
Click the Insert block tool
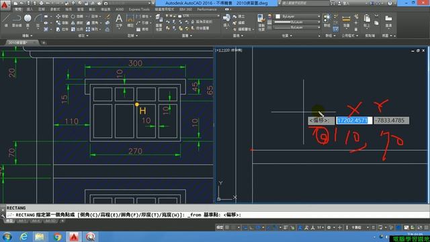coord(226,21)
